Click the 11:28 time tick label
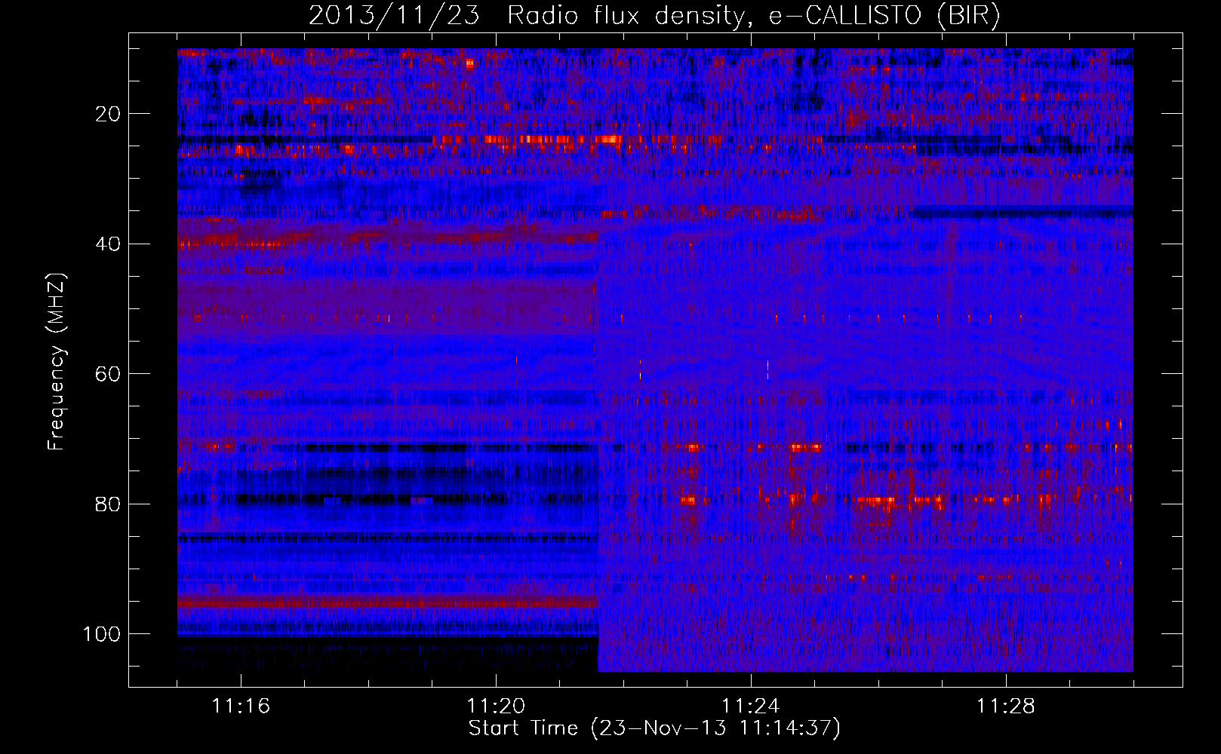Screen dimensions: 1221x754 [1006, 706]
